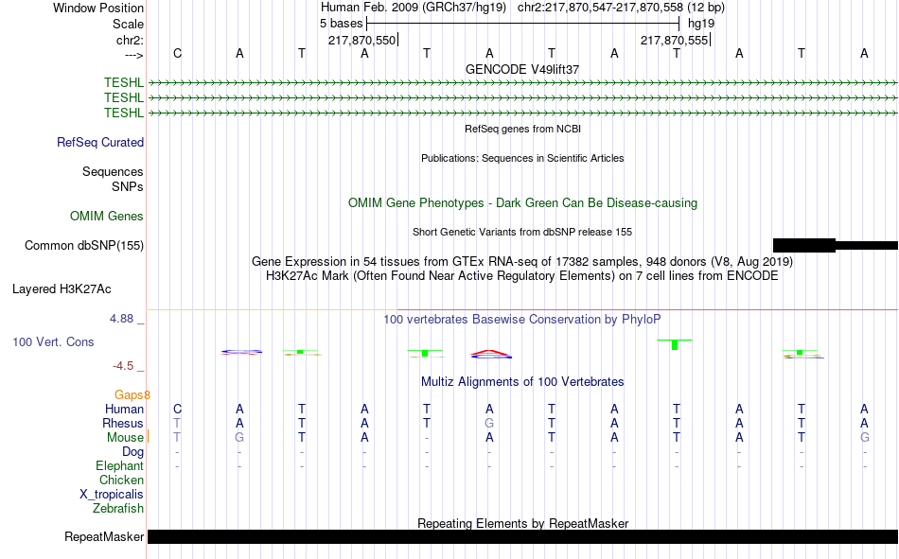This screenshot has height=559, width=899.
Task: Click 'Repeating Elements by RepeatMasker' title
Action: click(522, 523)
